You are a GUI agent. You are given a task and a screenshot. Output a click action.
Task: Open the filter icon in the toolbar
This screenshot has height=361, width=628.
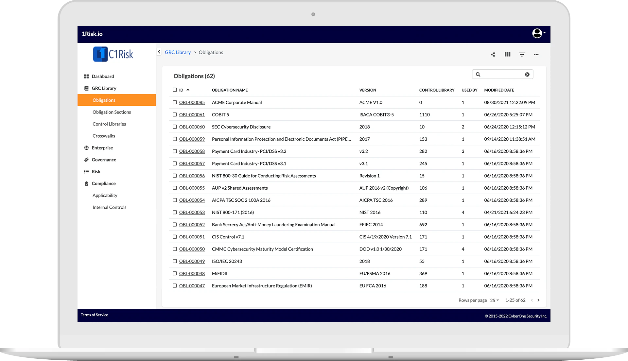522,55
